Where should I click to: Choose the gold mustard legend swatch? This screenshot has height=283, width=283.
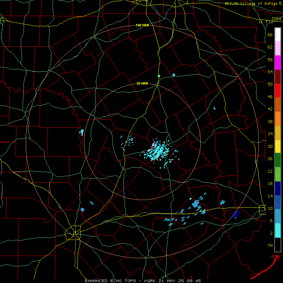pyautogui.click(x=278, y=133)
